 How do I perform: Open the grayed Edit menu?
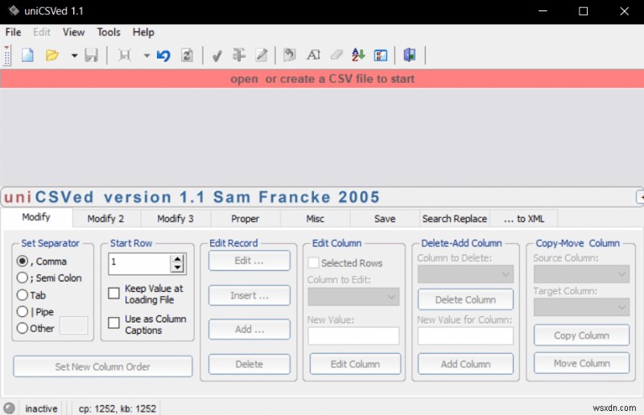42,32
